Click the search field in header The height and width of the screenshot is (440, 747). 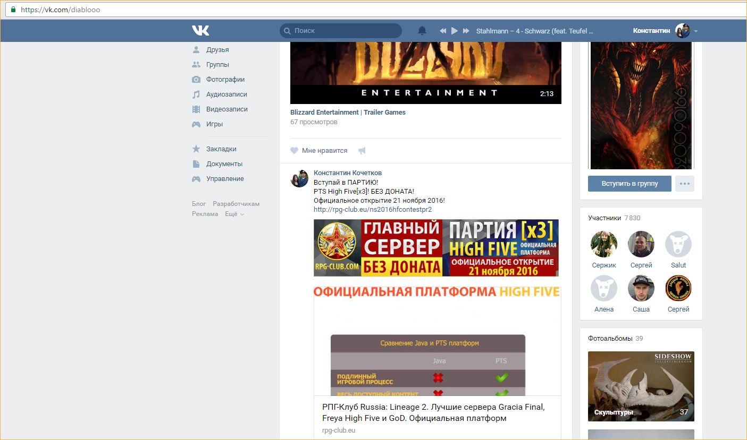(341, 31)
